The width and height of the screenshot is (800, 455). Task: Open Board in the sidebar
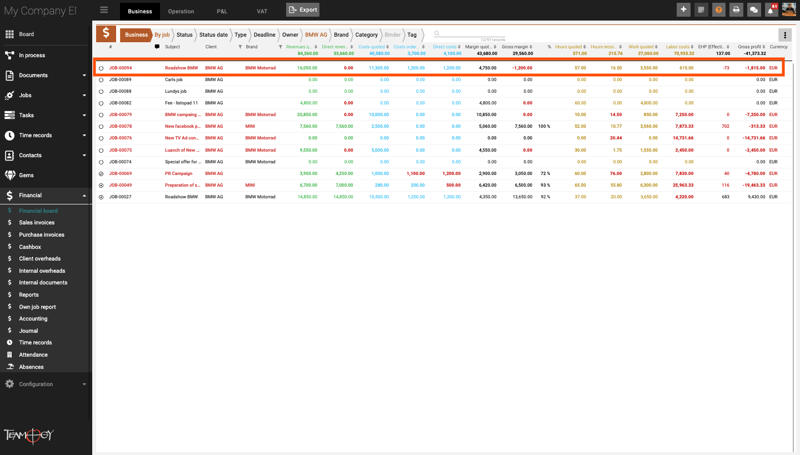[26, 34]
